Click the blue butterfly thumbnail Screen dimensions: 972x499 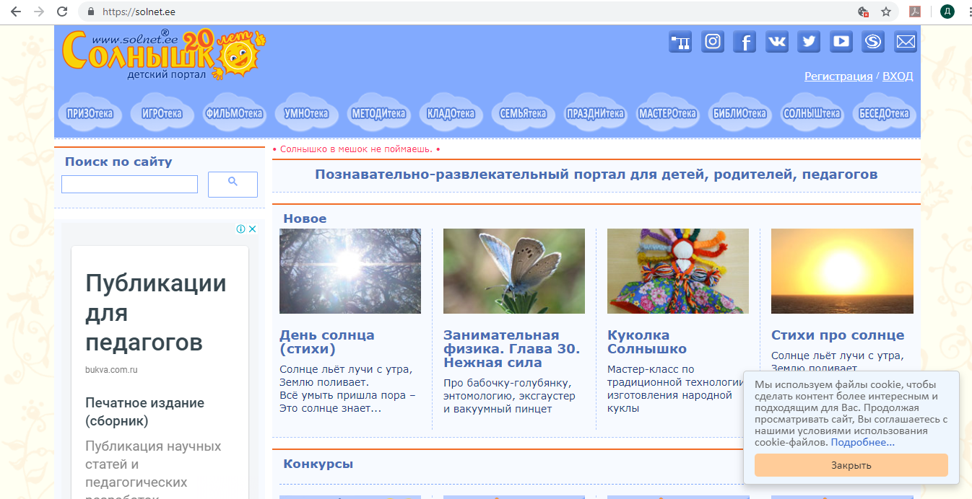tap(514, 271)
